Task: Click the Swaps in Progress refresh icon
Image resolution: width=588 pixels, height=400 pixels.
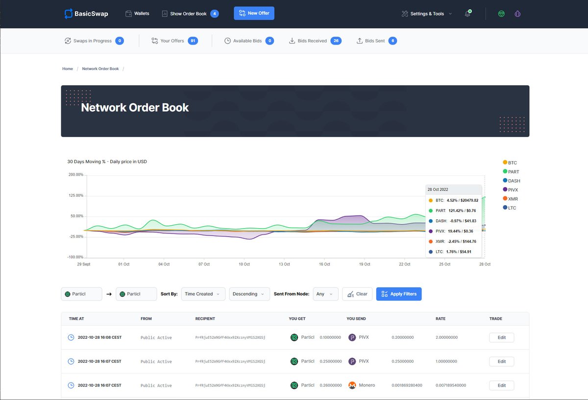Action: [68, 41]
